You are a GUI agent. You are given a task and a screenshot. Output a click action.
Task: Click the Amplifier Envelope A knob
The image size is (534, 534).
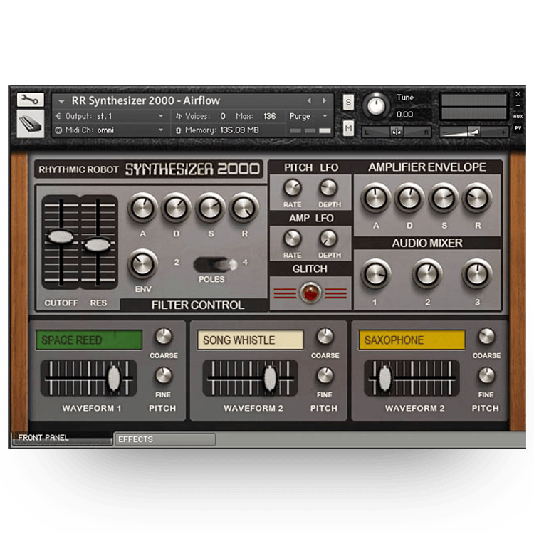376,198
